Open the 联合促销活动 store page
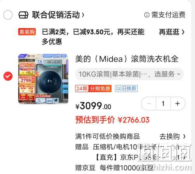 coord(58,15)
